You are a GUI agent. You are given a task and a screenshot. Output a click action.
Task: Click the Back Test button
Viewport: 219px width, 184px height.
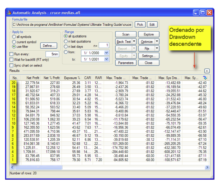click(124, 42)
